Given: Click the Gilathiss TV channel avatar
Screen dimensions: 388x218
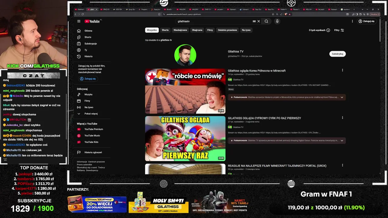Looking at the screenshot, I should [185, 55].
